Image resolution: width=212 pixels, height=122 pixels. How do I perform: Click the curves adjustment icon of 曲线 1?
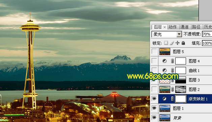(x=164, y=70)
